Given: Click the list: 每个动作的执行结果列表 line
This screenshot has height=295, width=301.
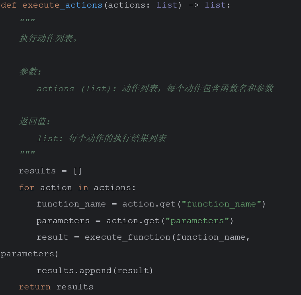Looking at the screenshot, I should pyautogui.click(x=102, y=138).
